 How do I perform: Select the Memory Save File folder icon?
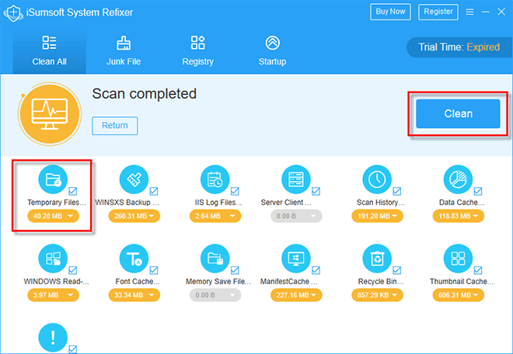215,259
